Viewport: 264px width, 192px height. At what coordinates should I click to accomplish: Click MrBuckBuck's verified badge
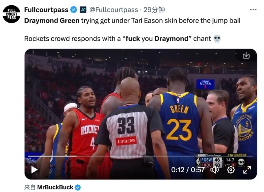point(78,187)
